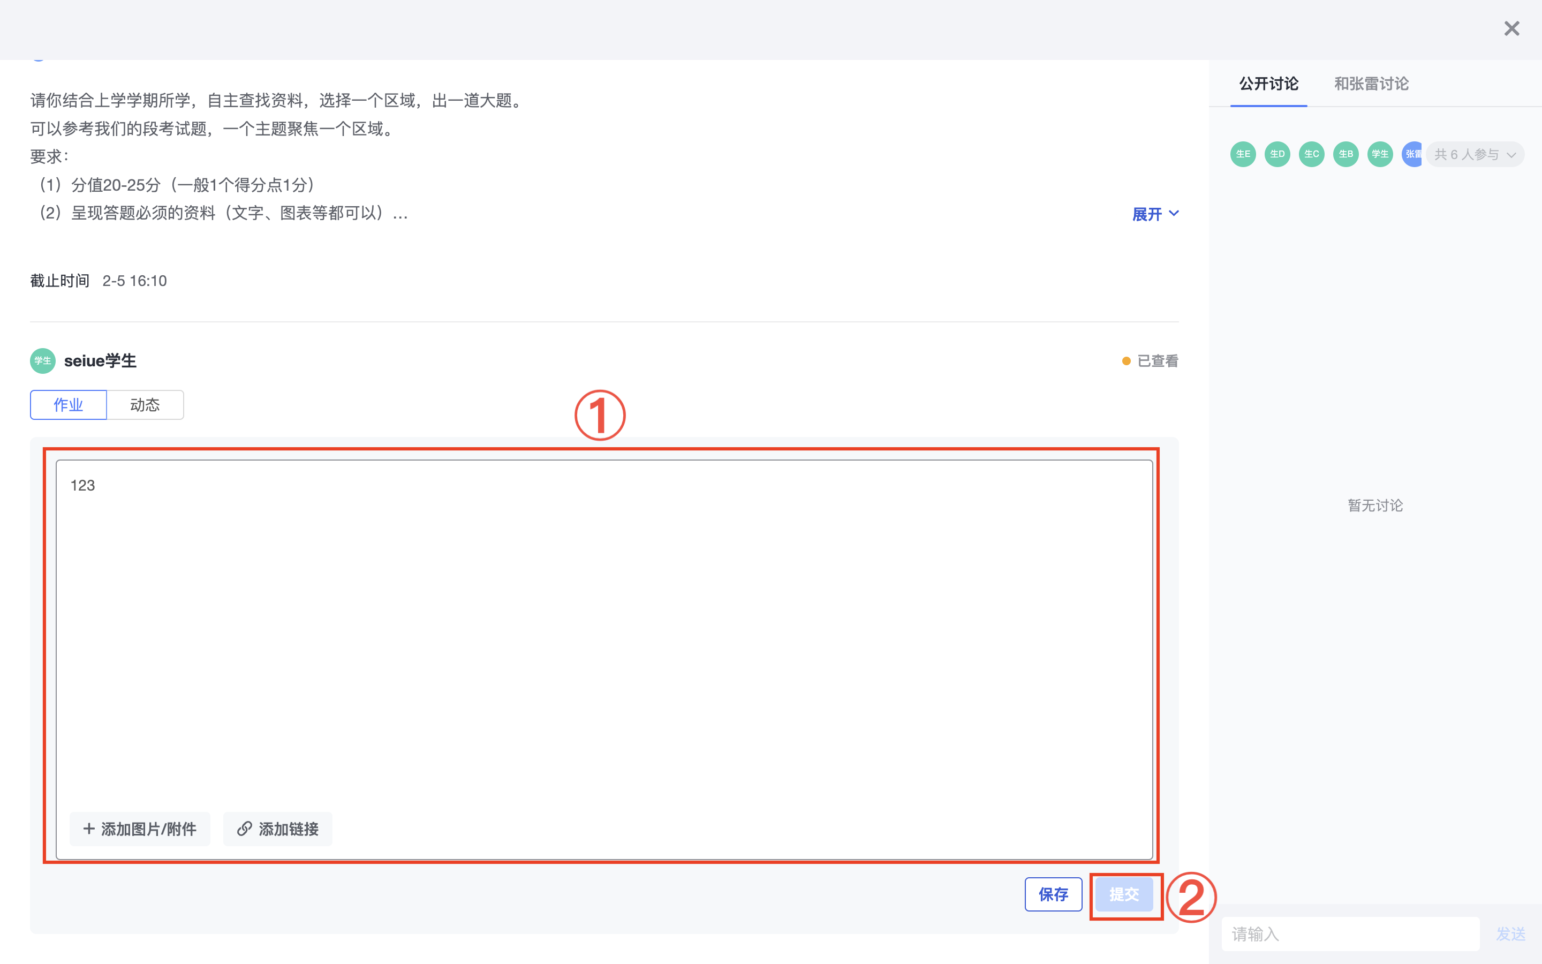
Task: Click the 生D participant avatar
Action: [1277, 154]
